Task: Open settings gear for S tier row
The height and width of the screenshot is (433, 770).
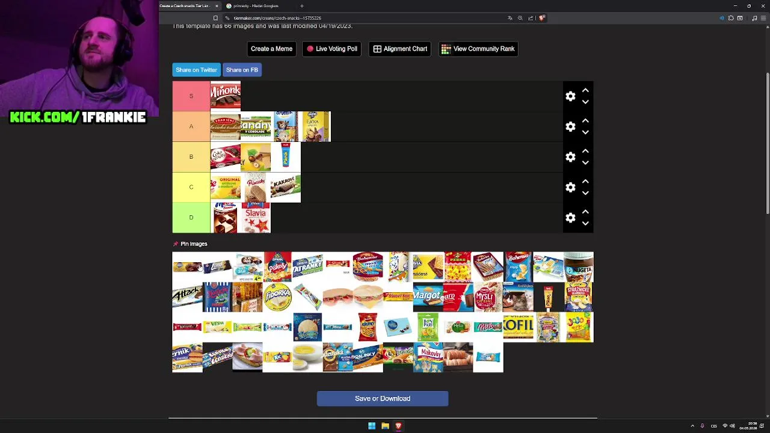Action: (570, 96)
